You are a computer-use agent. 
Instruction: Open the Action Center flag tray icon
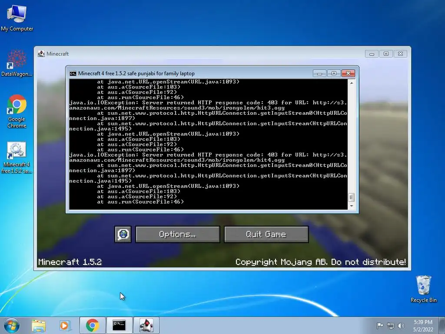[380, 325]
